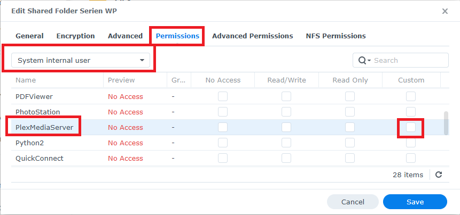
Task: Switch to the General tab
Action: click(29, 36)
